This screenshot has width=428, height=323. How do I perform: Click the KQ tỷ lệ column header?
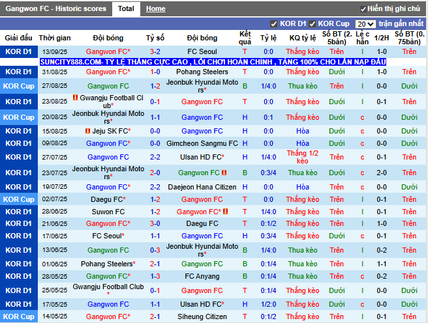303,38
